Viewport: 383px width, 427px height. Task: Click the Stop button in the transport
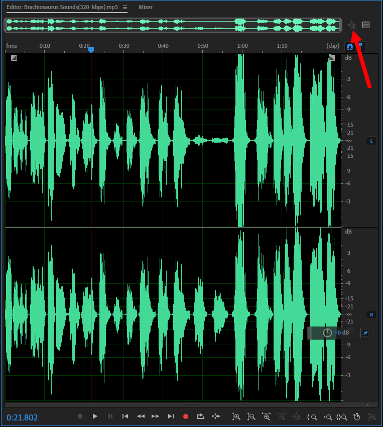(x=80, y=416)
